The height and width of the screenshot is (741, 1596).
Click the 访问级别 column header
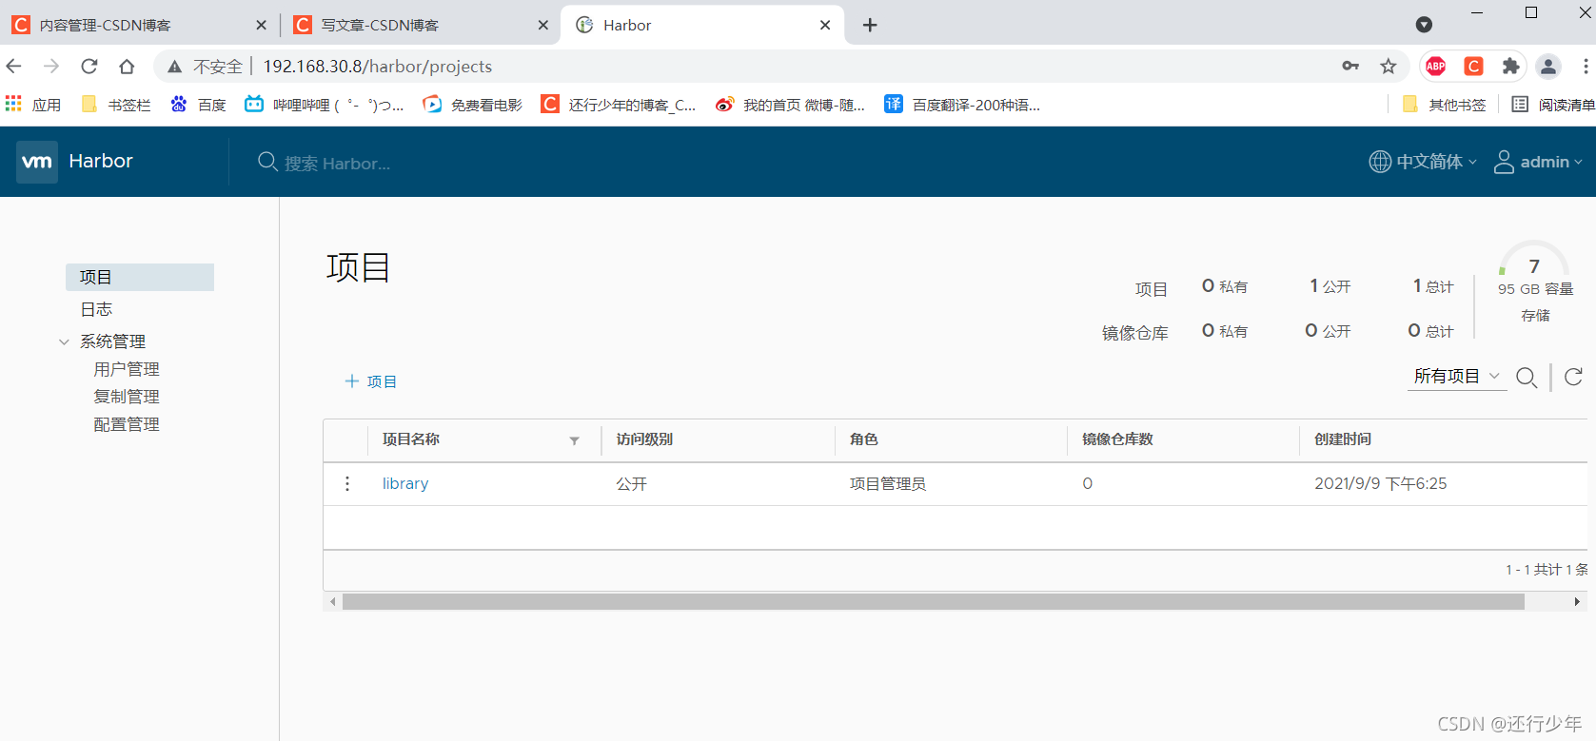pos(644,439)
